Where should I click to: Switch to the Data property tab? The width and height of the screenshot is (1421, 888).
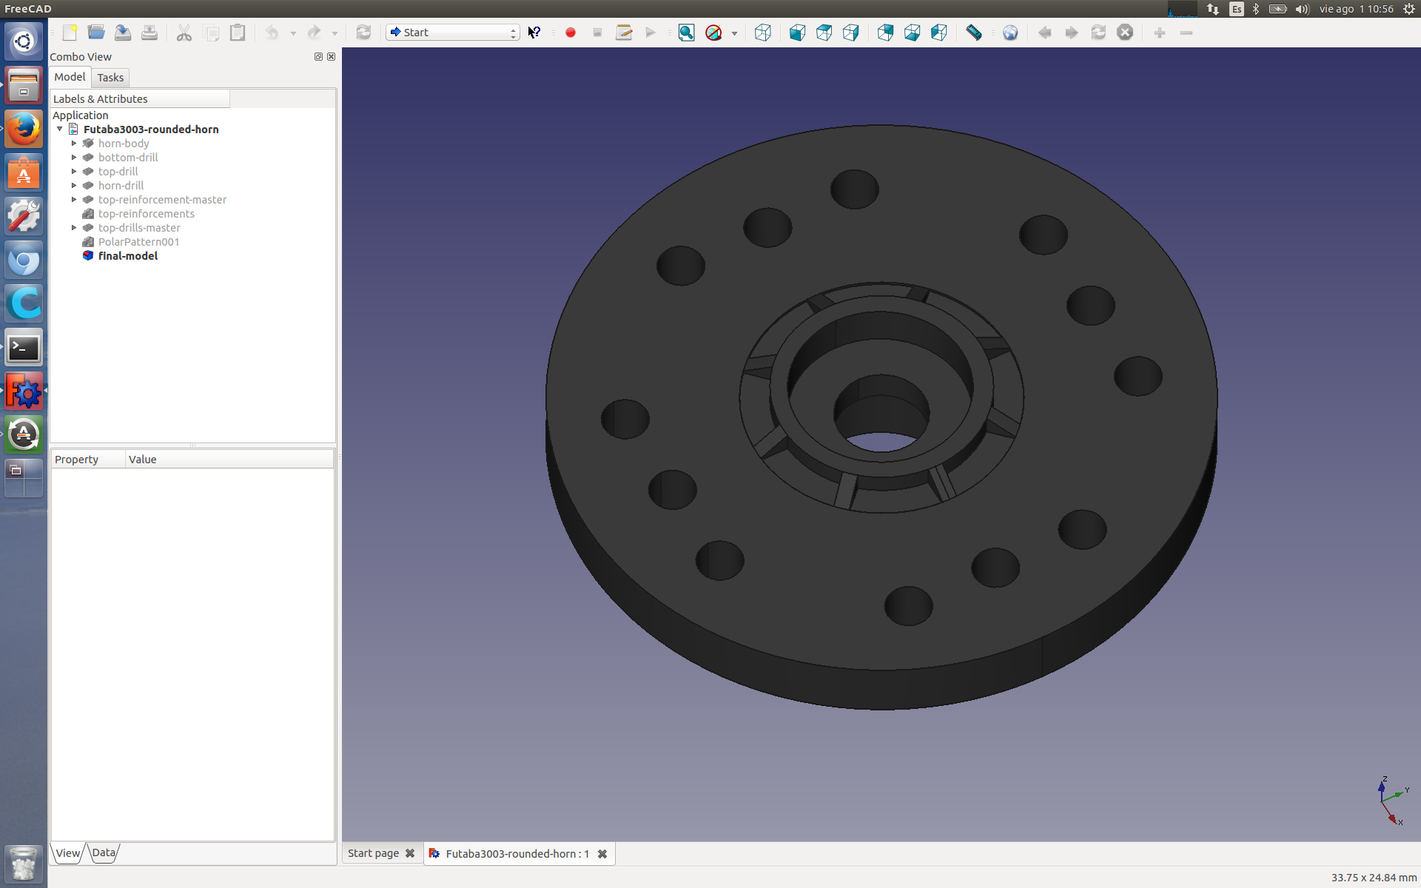coord(104,852)
